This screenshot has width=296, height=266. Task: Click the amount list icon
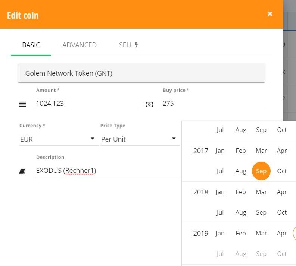click(22, 104)
